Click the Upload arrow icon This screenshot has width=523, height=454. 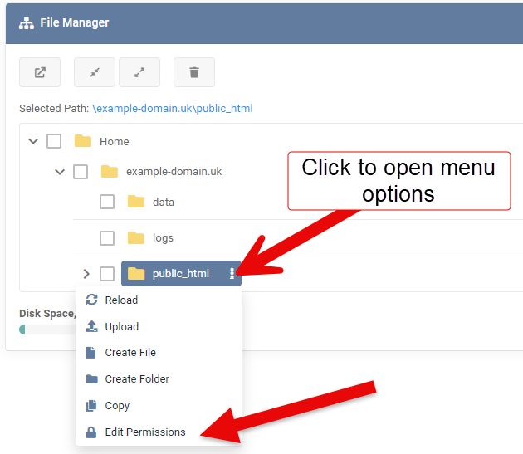click(91, 326)
